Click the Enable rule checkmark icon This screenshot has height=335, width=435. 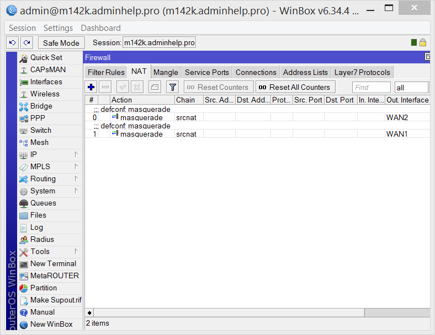(x=123, y=87)
